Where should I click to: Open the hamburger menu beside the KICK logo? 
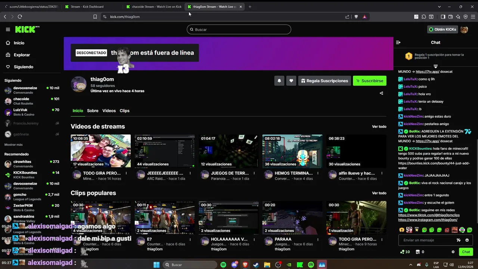[x=8, y=30]
